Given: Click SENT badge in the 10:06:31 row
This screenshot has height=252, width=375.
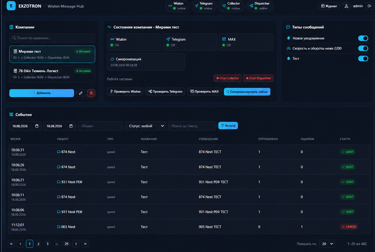Looking at the screenshot, I should pyautogui.click(x=348, y=152).
